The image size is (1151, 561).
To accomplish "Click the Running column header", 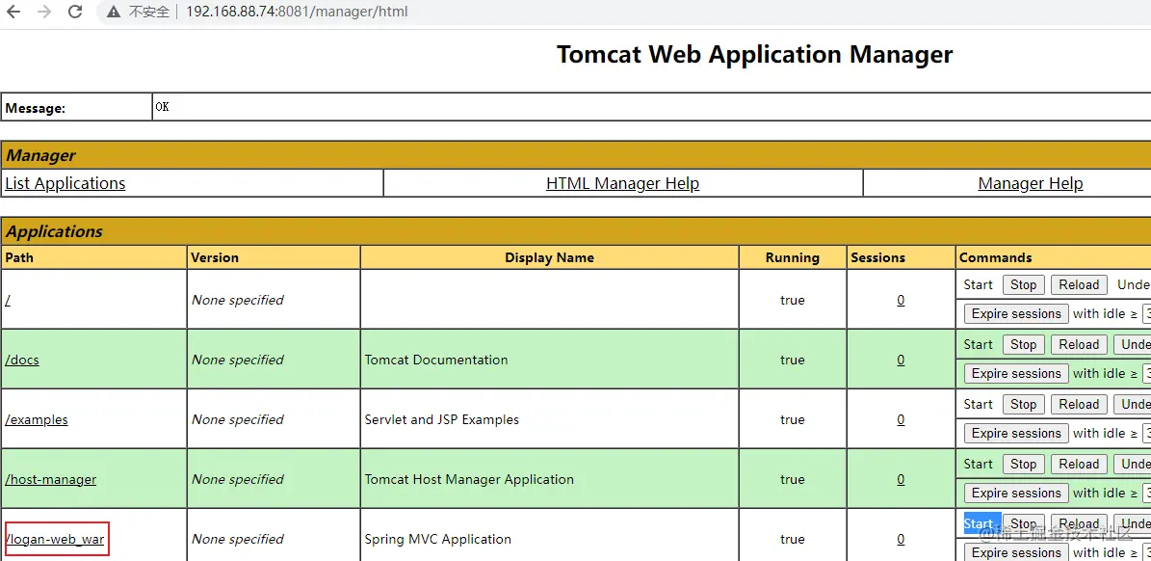I will pyautogui.click(x=792, y=257).
